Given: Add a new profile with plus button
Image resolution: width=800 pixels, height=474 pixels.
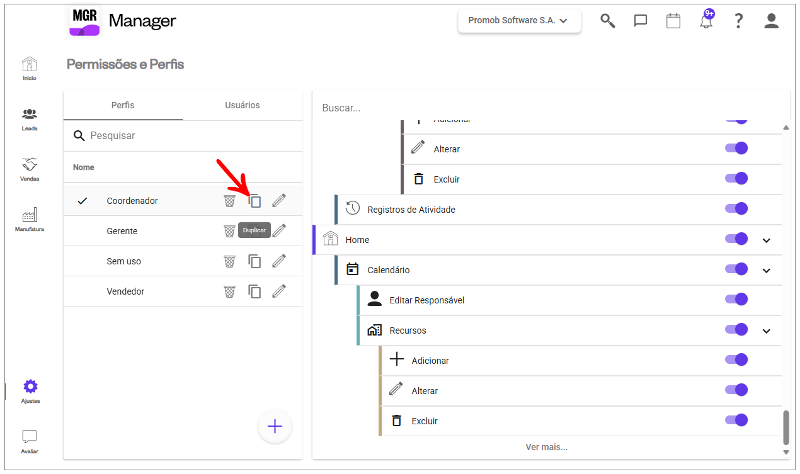Looking at the screenshot, I should (275, 427).
